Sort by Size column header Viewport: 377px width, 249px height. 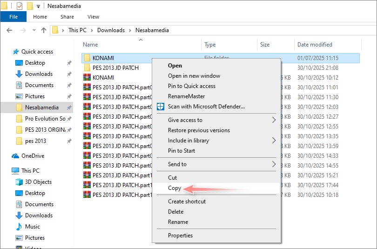click(x=265, y=45)
